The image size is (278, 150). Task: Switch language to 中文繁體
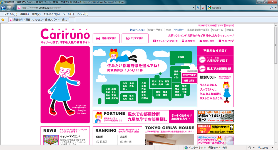click(211, 26)
